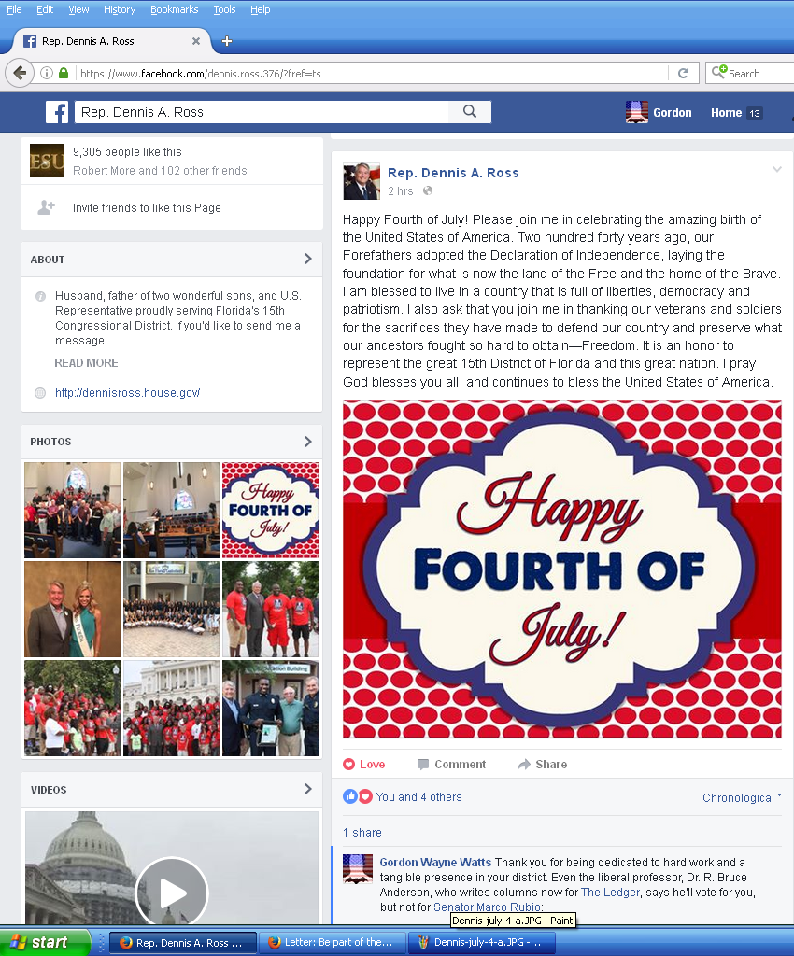Click READ MORE in the About section
Image resolution: width=794 pixels, height=956 pixels.
[87, 363]
